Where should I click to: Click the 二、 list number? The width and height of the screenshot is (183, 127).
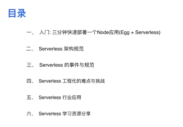(x=30, y=49)
